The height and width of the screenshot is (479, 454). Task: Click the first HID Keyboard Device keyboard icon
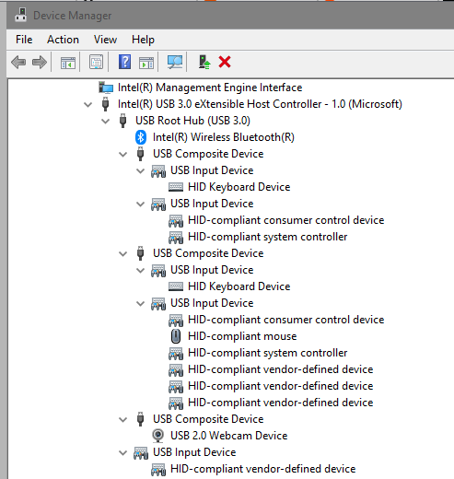(x=176, y=187)
